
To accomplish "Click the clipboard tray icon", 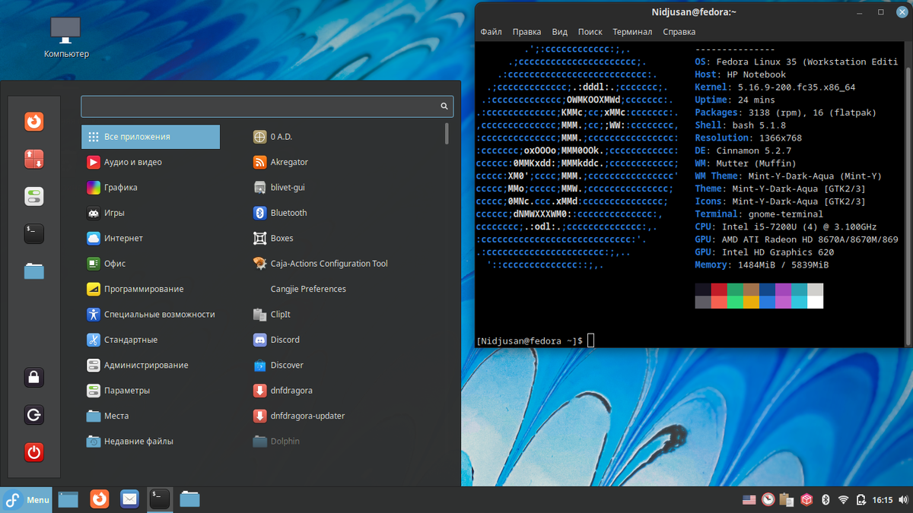I will tap(787, 500).
